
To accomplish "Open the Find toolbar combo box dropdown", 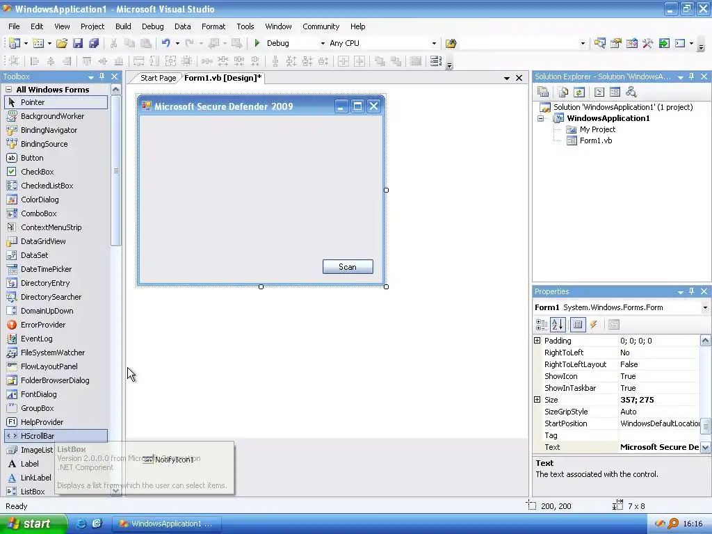I will coord(583,44).
